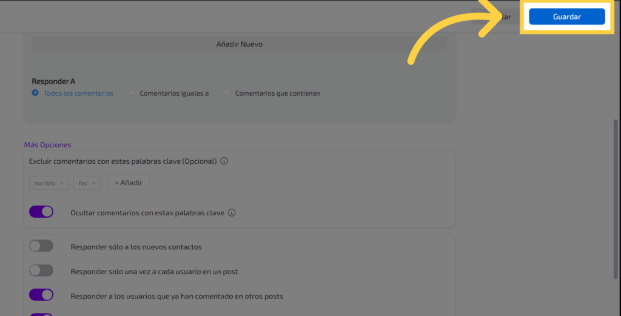Remove the 'horrible' keyword via its x
Image resolution: width=621 pixels, height=316 pixels.
[x=61, y=183]
